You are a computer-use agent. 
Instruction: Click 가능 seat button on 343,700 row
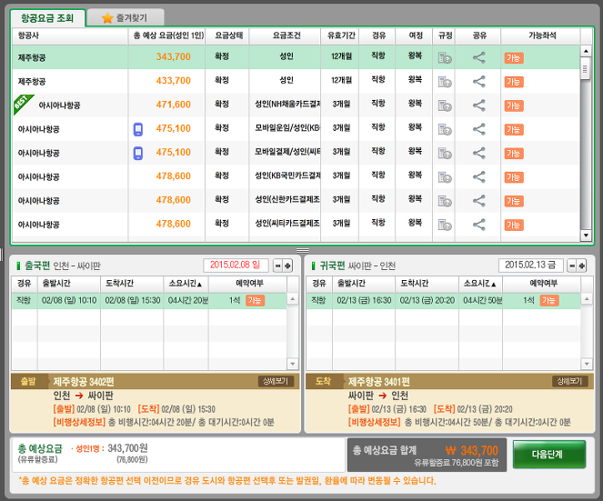(x=514, y=58)
